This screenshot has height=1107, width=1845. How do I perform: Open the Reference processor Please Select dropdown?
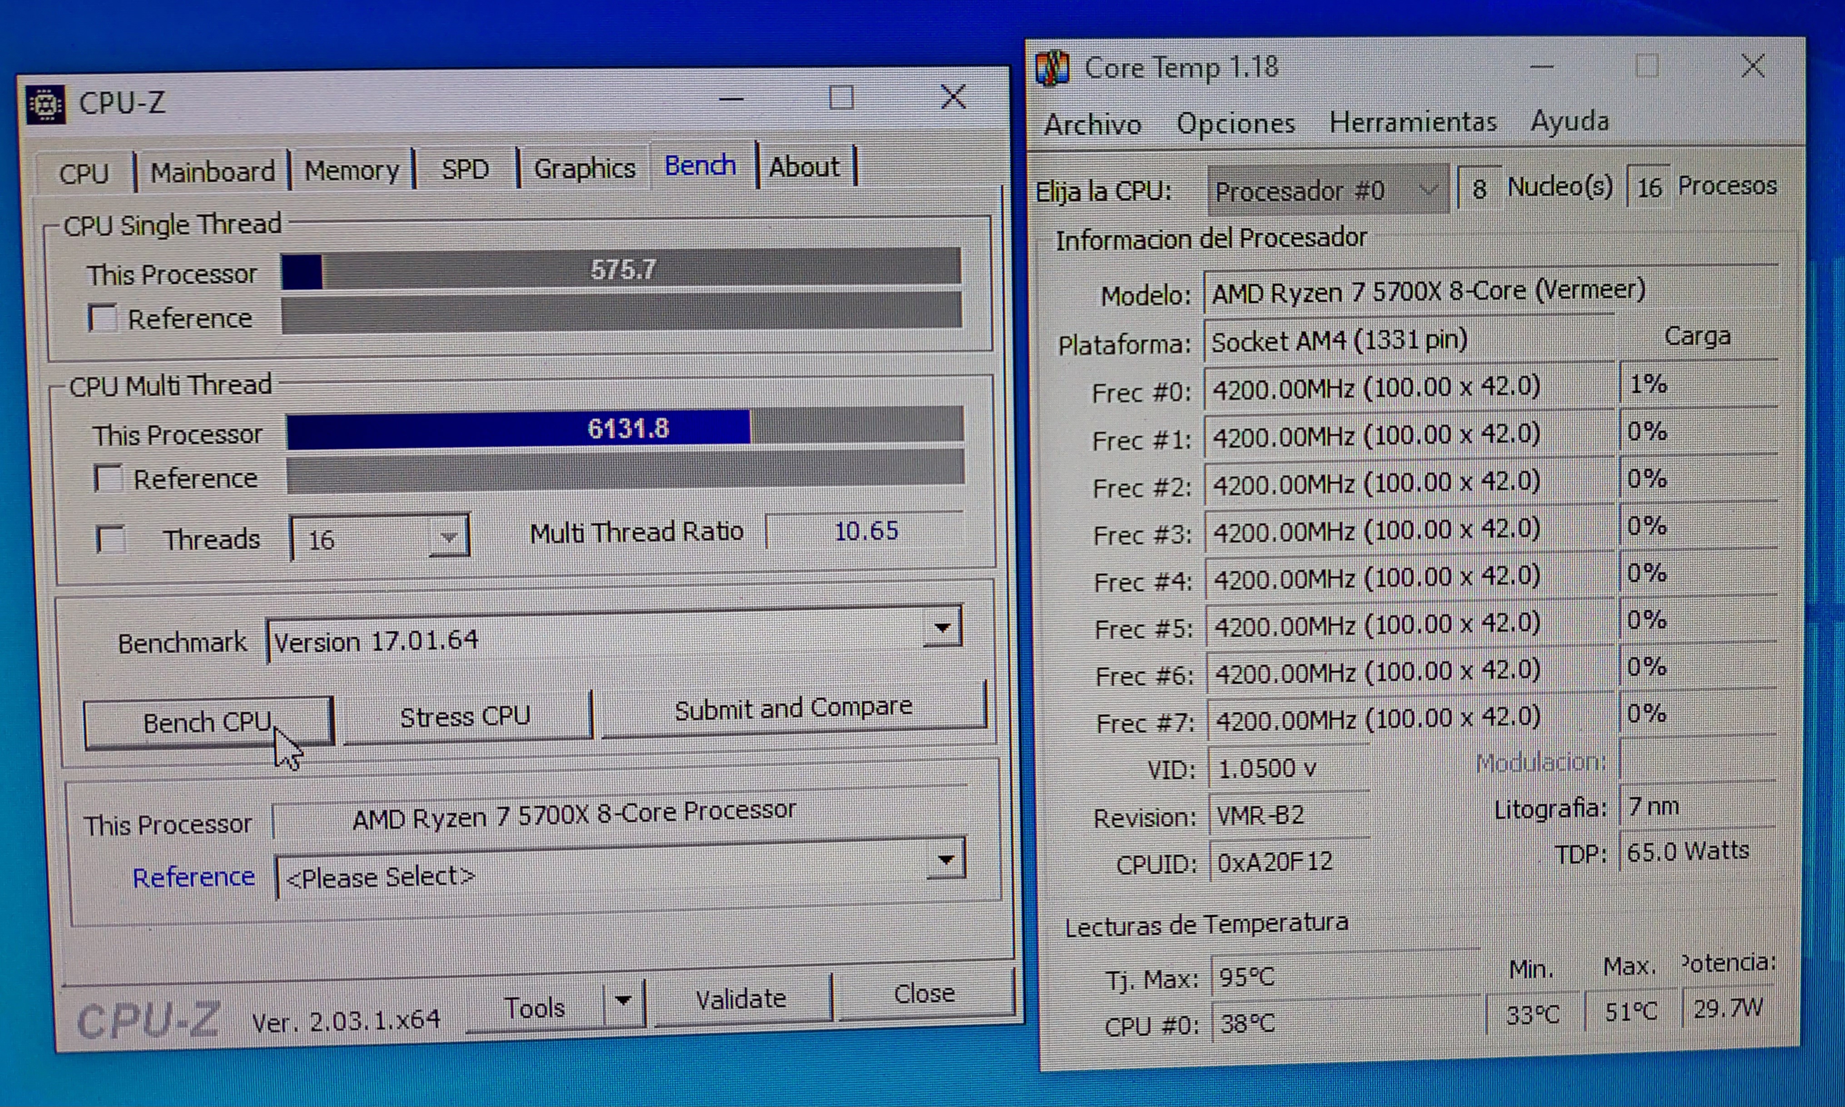click(x=946, y=860)
